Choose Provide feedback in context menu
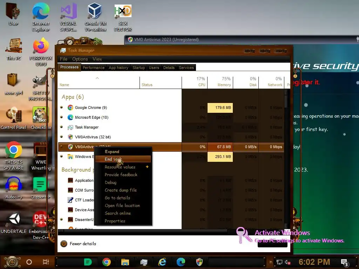 [x=123, y=174]
